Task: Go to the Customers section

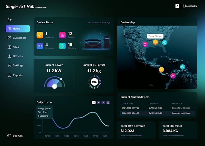Action: 17,38
